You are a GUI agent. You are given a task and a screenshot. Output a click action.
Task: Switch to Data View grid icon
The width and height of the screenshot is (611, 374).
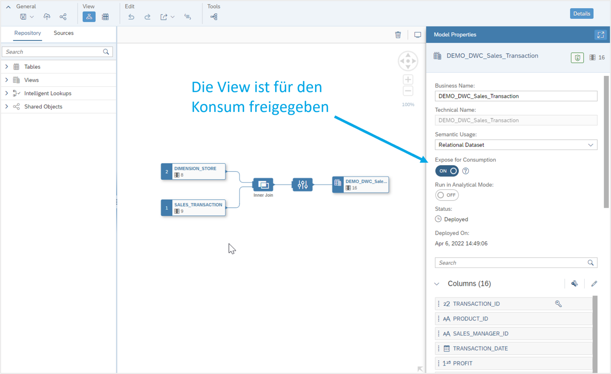[105, 17]
